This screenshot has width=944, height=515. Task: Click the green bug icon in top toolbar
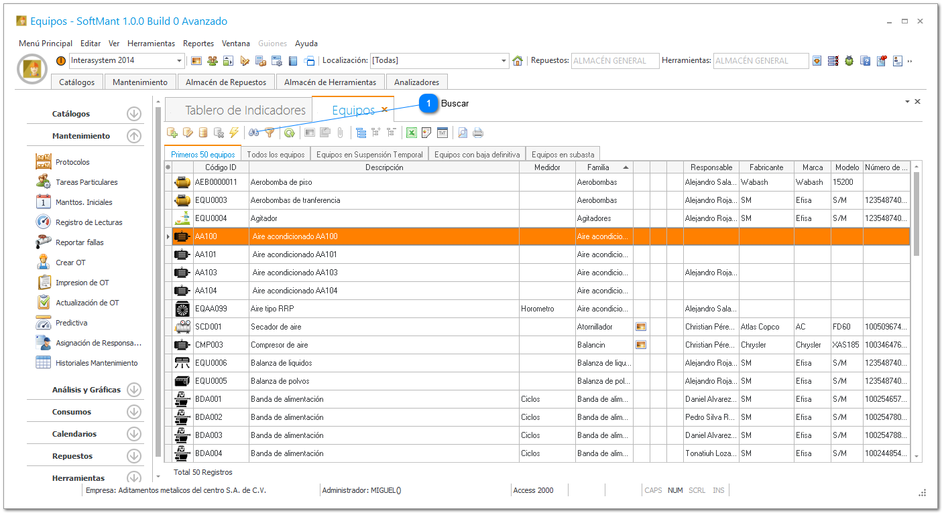click(x=849, y=61)
